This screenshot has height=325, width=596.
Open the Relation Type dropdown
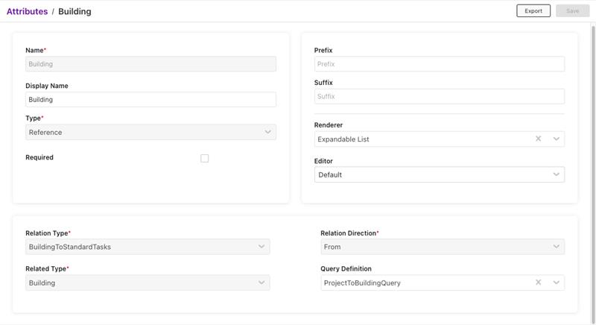148,247
